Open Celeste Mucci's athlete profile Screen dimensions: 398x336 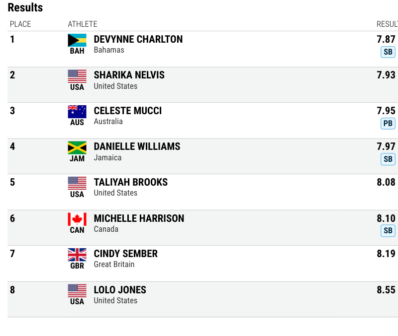click(x=128, y=111)
